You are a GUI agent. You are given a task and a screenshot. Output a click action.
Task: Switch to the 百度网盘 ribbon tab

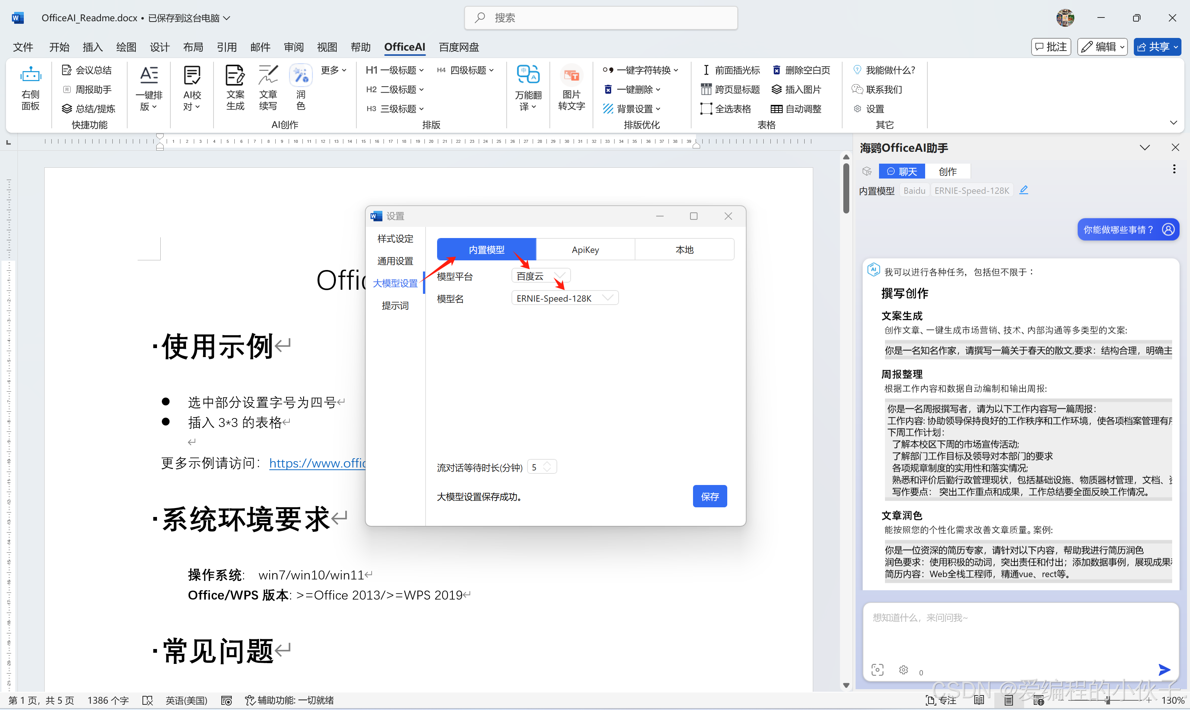pyautogui.click(x=458, y=47)
